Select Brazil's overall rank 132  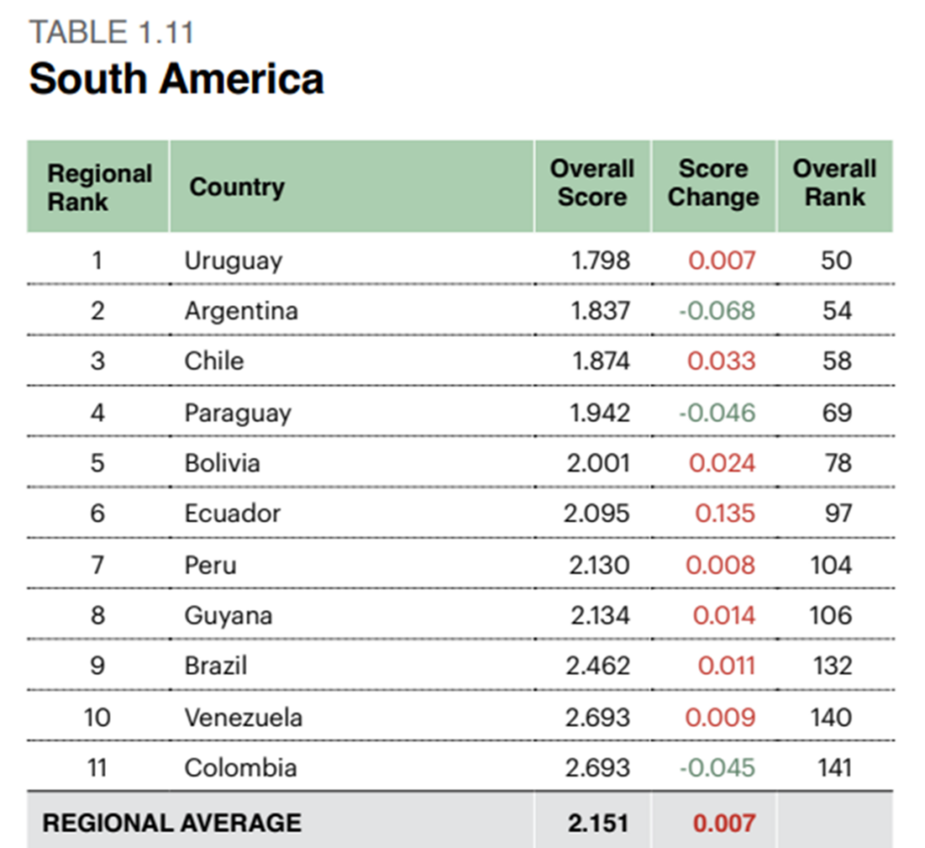pyautogui.click(x=833, y=666)
